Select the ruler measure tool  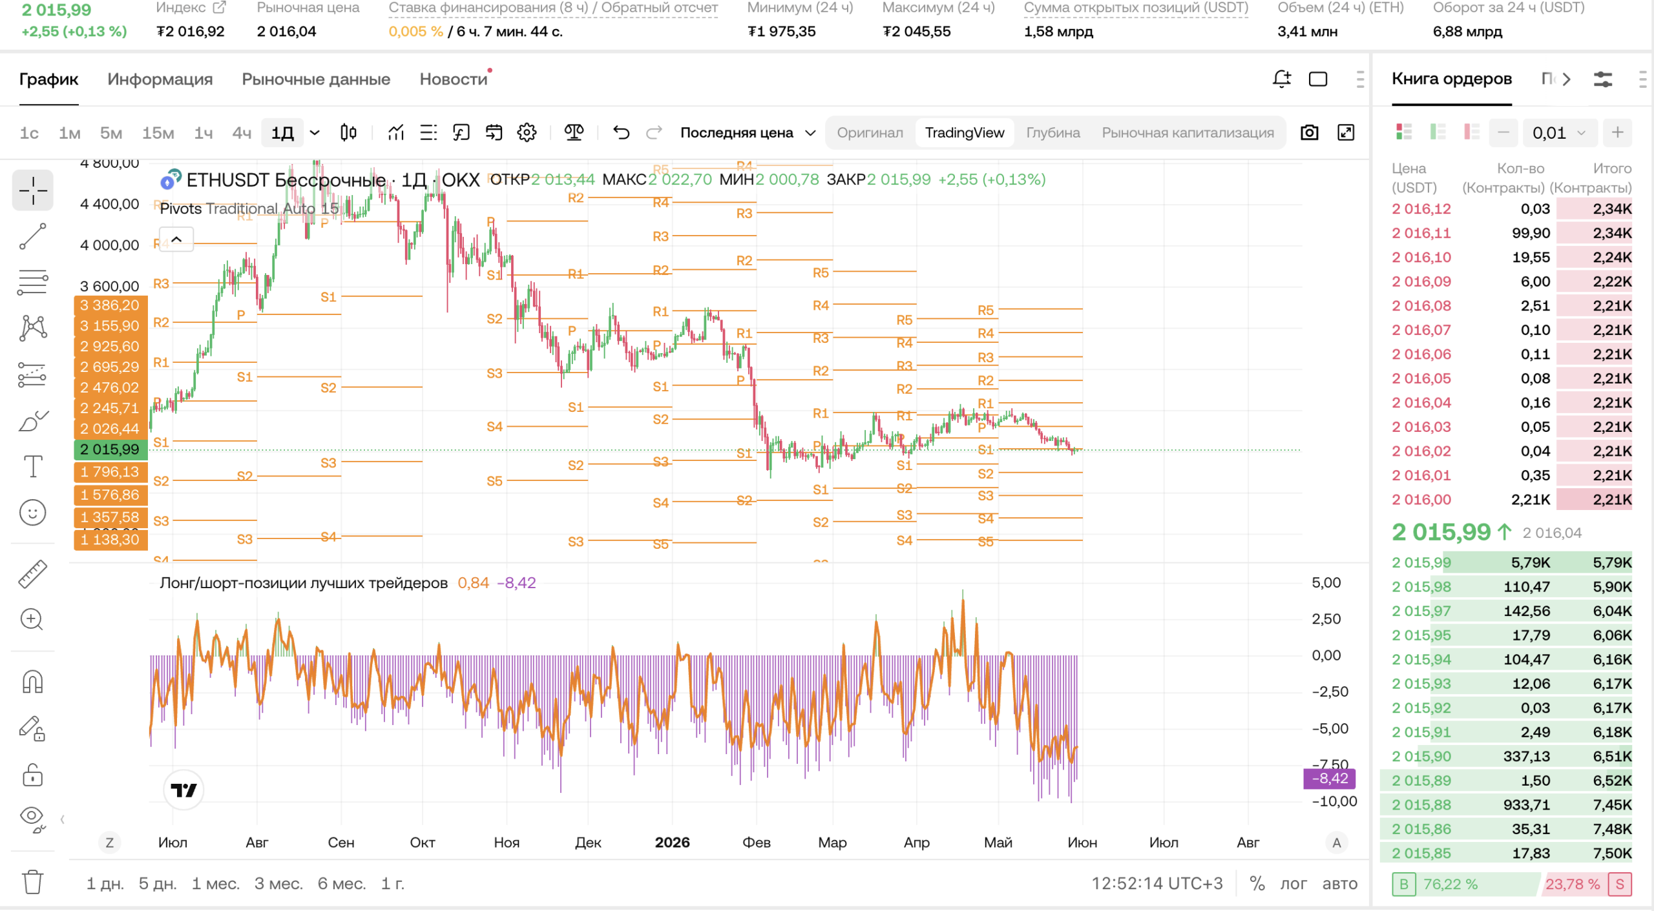32,574
